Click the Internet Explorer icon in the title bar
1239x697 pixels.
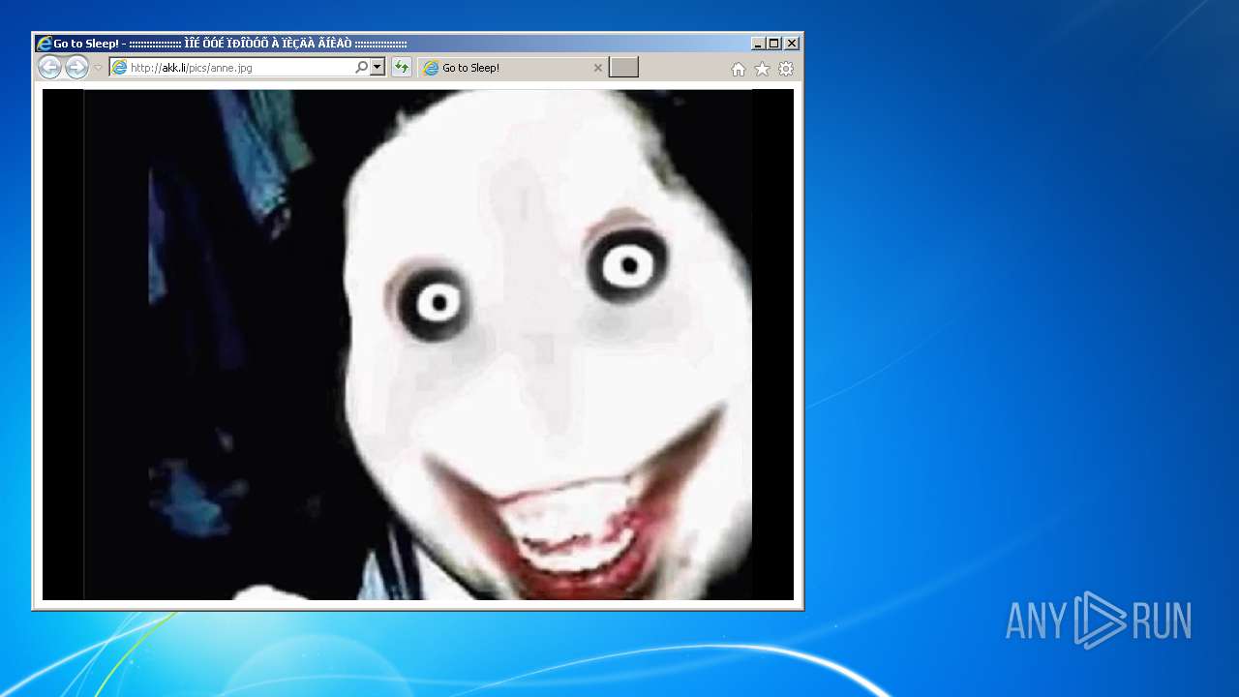(x=44, y=44)
